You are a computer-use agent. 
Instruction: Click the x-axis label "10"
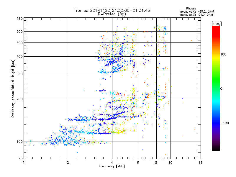171,163
